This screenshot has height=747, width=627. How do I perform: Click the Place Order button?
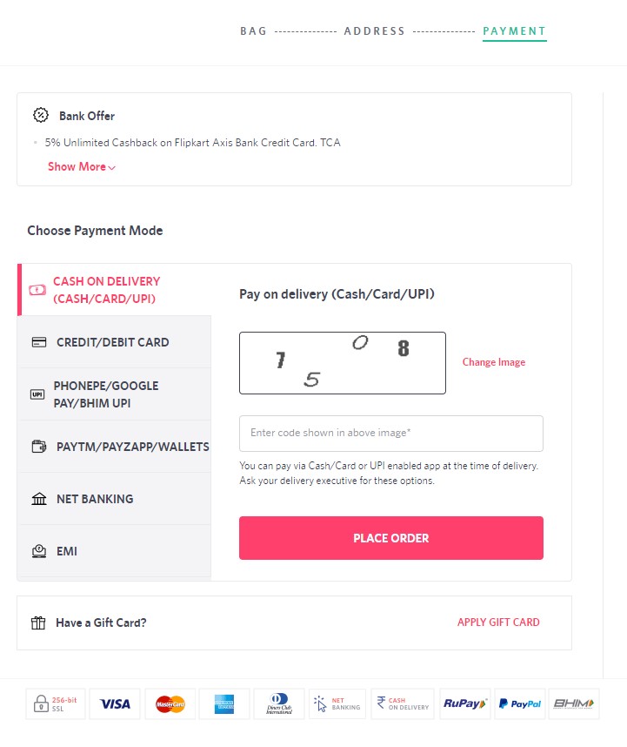[x=391, y=538]
